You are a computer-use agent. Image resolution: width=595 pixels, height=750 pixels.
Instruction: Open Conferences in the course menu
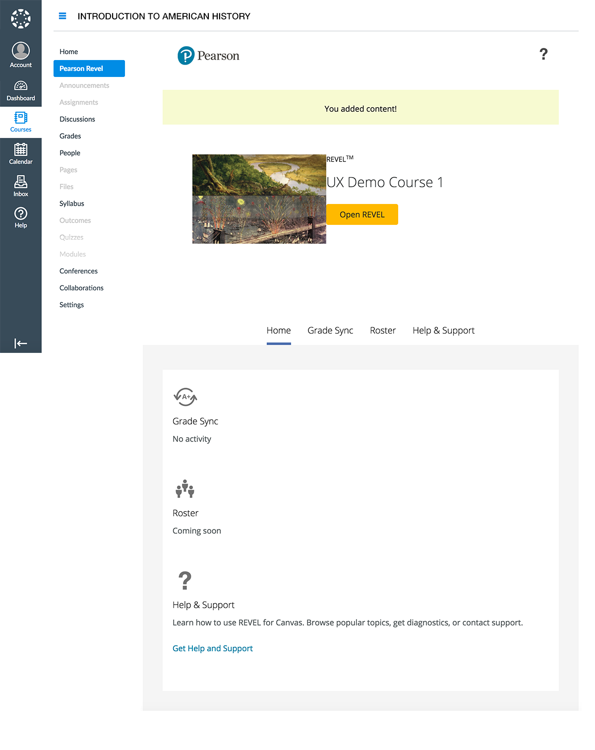(79, 271)
